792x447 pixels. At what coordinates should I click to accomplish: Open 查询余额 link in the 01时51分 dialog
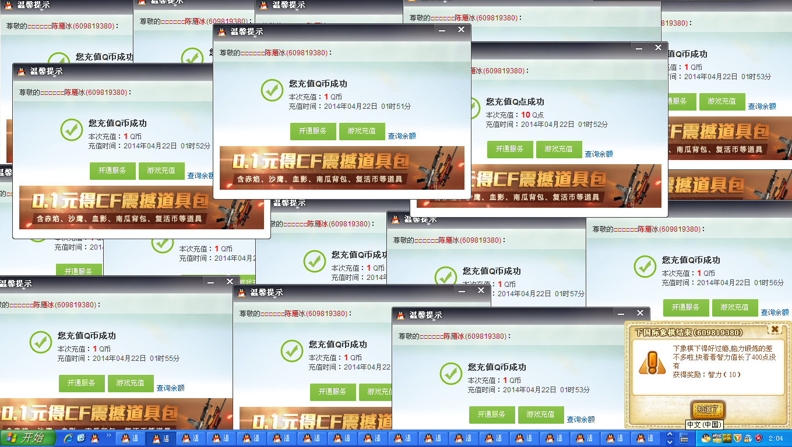[402, 136]
